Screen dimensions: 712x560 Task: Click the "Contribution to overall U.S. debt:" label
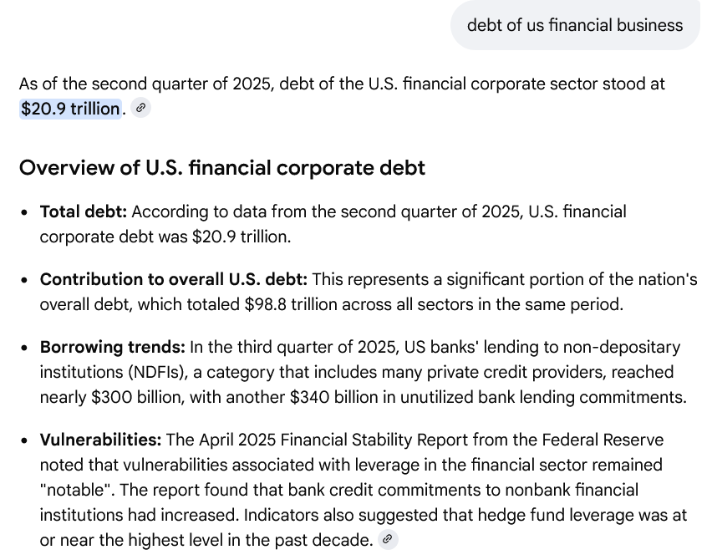point(173,279)
